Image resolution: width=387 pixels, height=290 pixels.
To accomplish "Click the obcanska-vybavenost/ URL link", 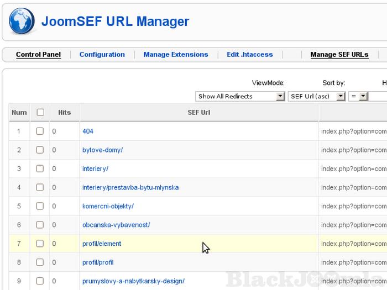I will coord(116,225).
